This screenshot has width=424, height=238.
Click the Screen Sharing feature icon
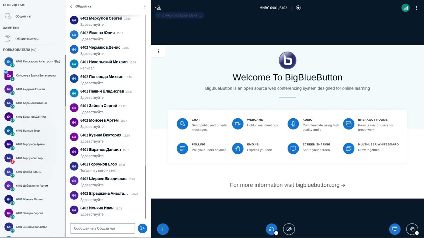point(293,148)
